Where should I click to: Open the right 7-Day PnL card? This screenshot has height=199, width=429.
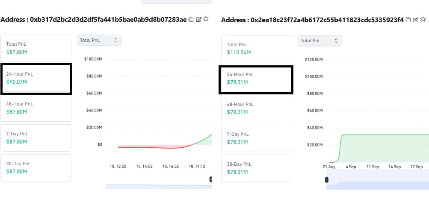[256, 138]
